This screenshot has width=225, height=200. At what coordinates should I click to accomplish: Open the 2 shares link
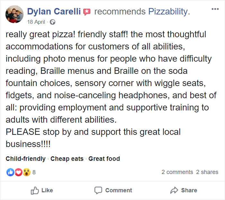[x=207, y=172]
